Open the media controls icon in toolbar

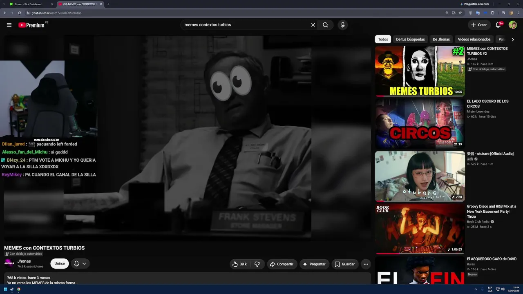pyautogui.click(x=503, y=13)
